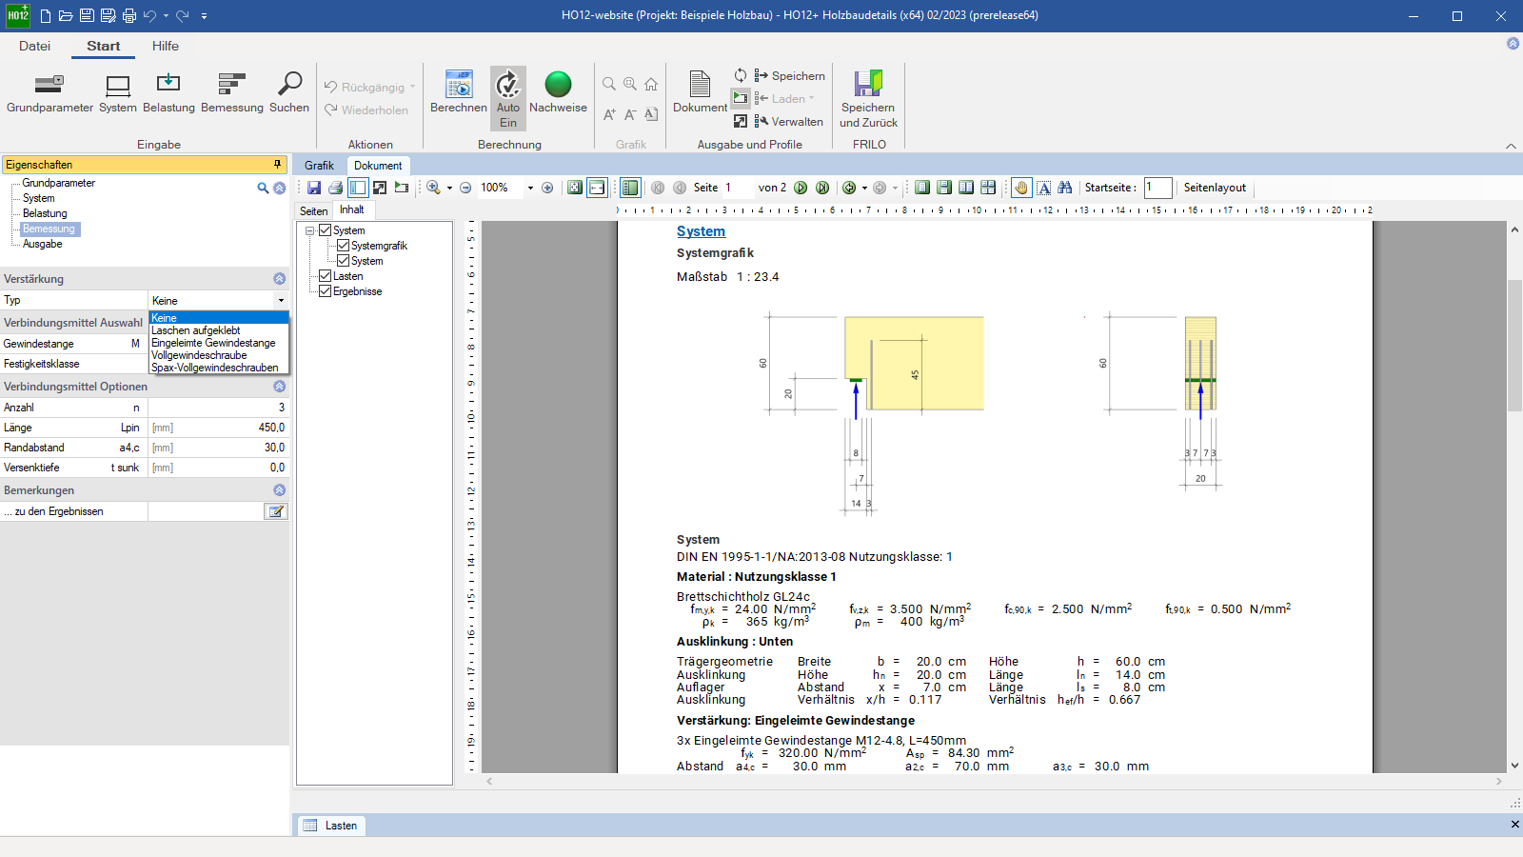The image size is (1523, 857).
Task: Switch to the Start ribbon tab
Action: pos(104,46)
